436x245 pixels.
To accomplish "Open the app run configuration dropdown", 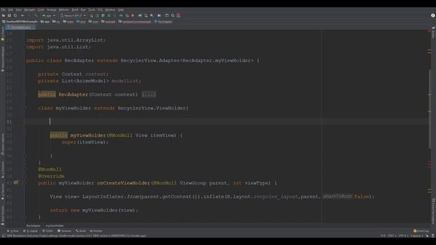I will pos(48,16).
